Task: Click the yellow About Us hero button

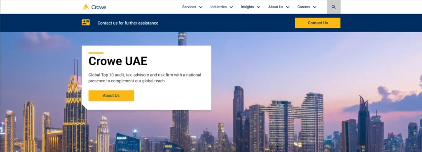Action: click(111, 95)
